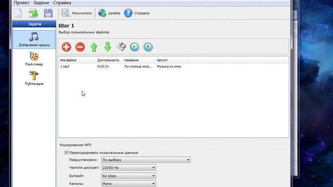Open project with the green arrow icon
This screenshot has height=187, width=333.
coord(33,13)
